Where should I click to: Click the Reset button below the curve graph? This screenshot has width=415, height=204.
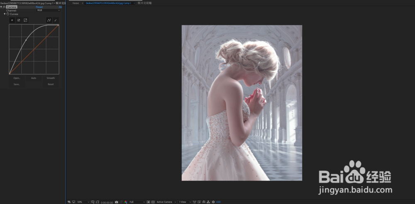click(51, 84)
